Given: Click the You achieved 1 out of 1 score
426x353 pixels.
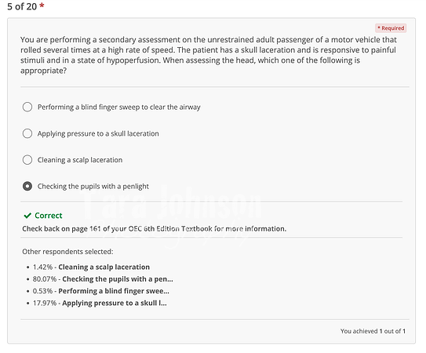Looking at the screenshot, I should (x=373, y=331).
